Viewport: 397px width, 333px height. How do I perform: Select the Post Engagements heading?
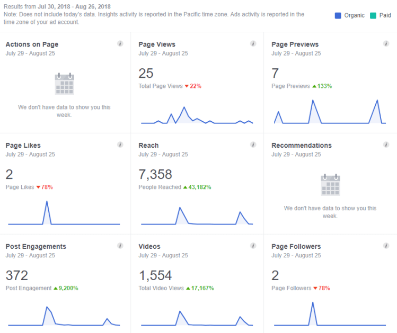coord(36,247)
